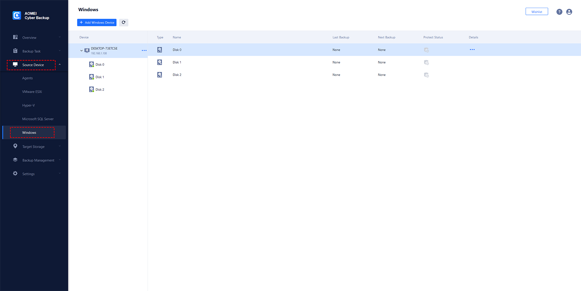Click Last Backup None value for Disk 1
The height and width of the screenshot is (291, 581).
pyautogui.click(x=337, y=62)
